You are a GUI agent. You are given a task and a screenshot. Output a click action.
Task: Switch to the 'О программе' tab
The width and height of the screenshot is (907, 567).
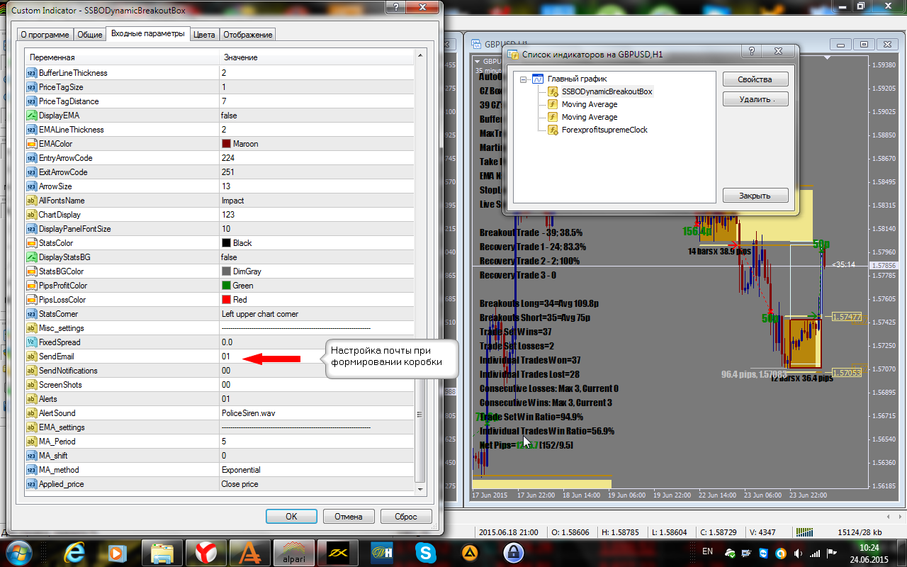(x=45, y=35)
